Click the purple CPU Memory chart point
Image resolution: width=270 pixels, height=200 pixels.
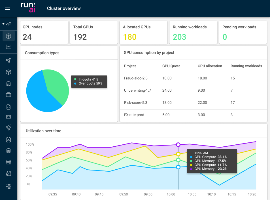click(x=178, y=145)
